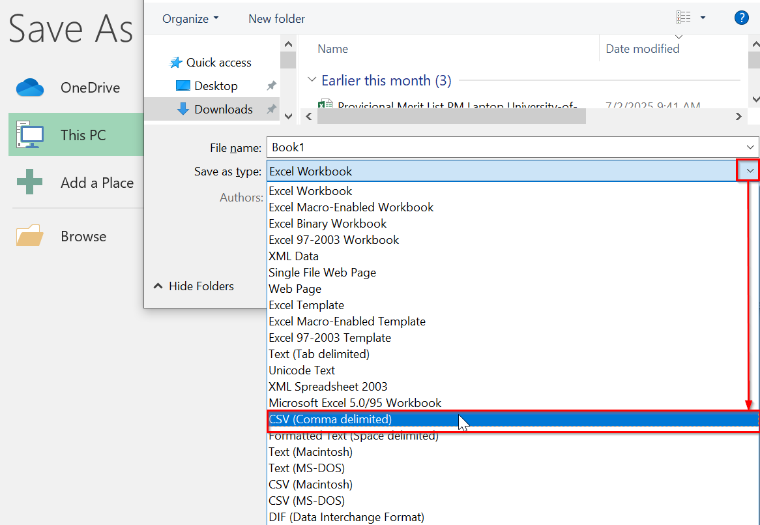Click file list vertical scroll down arrow
Image resolution: width=760 pixels, height=525 pixels.
pos(755,99)
